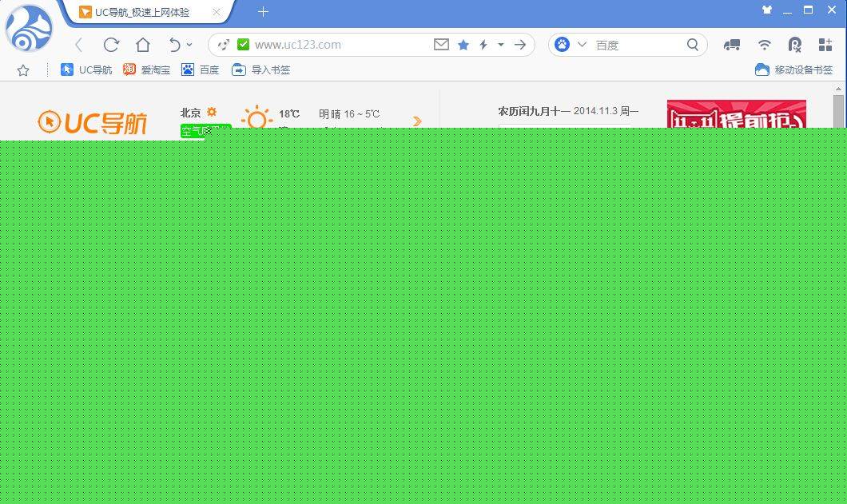
Task: Open downloads using the truck icon
Action: [x=732, y=45]
